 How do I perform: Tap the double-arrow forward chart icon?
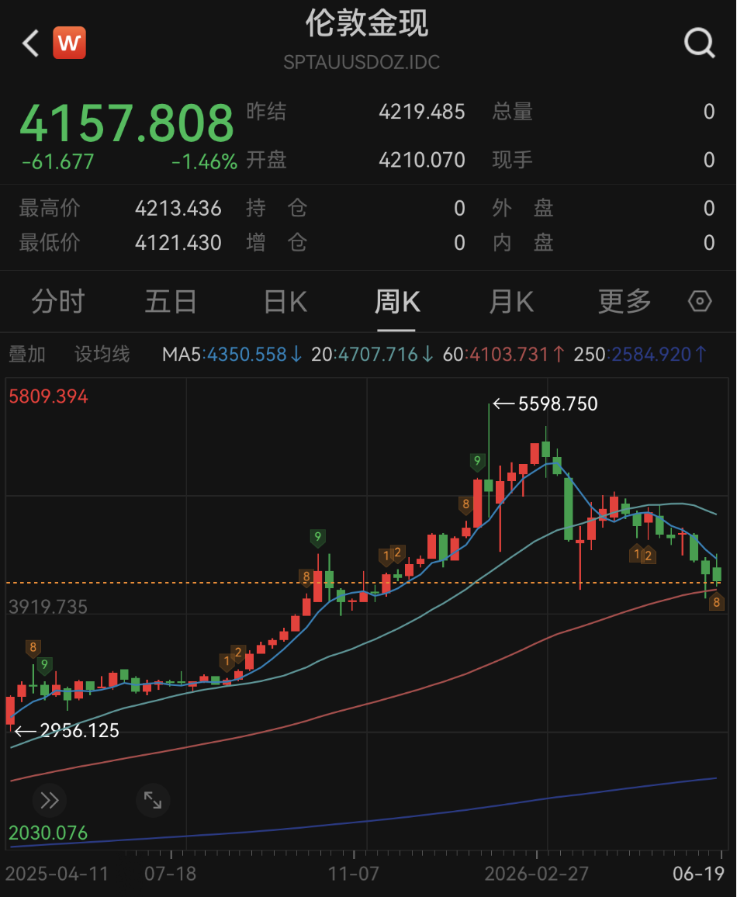50,800
